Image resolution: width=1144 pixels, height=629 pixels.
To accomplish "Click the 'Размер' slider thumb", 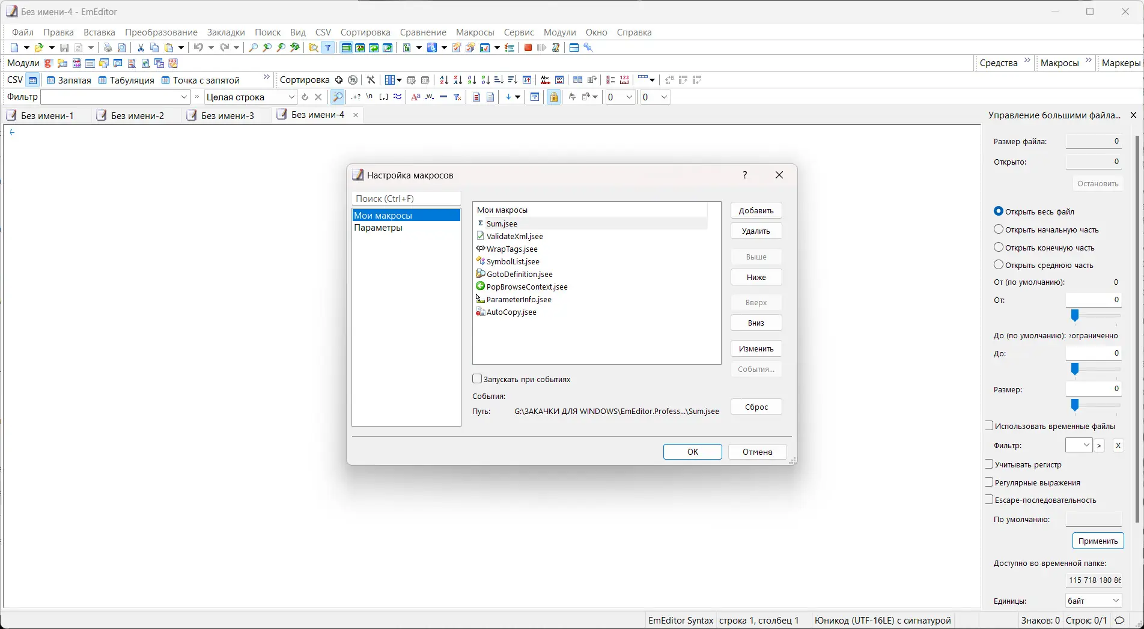I will [x=1075, y=406].
